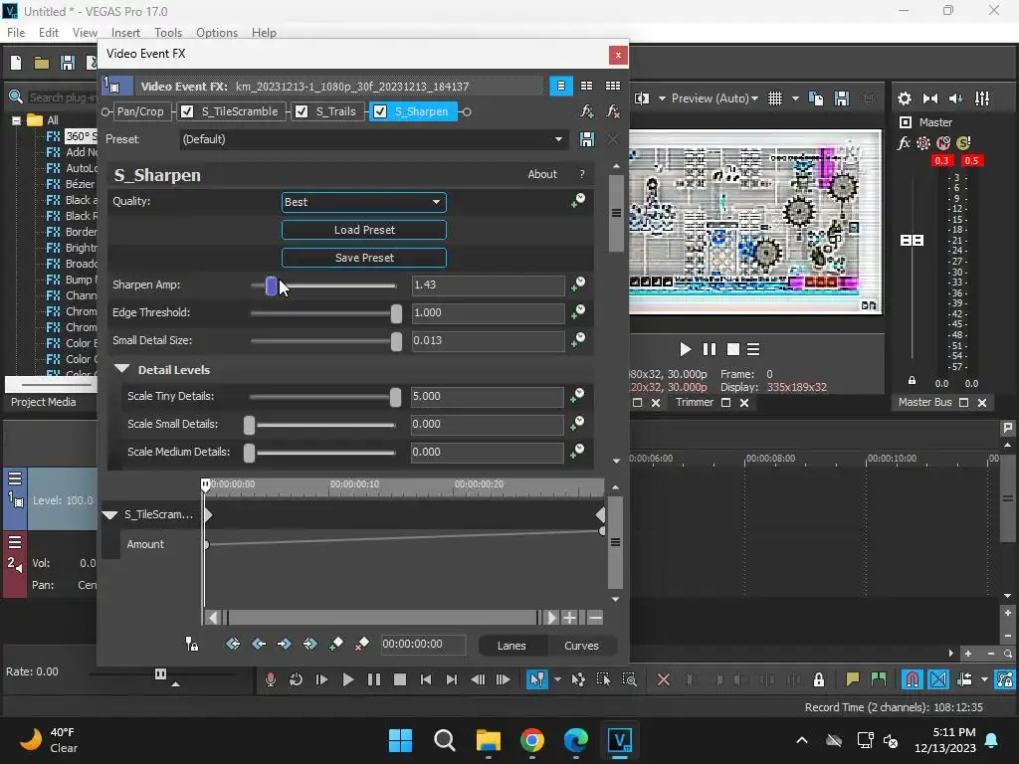Animate the Edge Threshold parameter icon

[578, 312]
